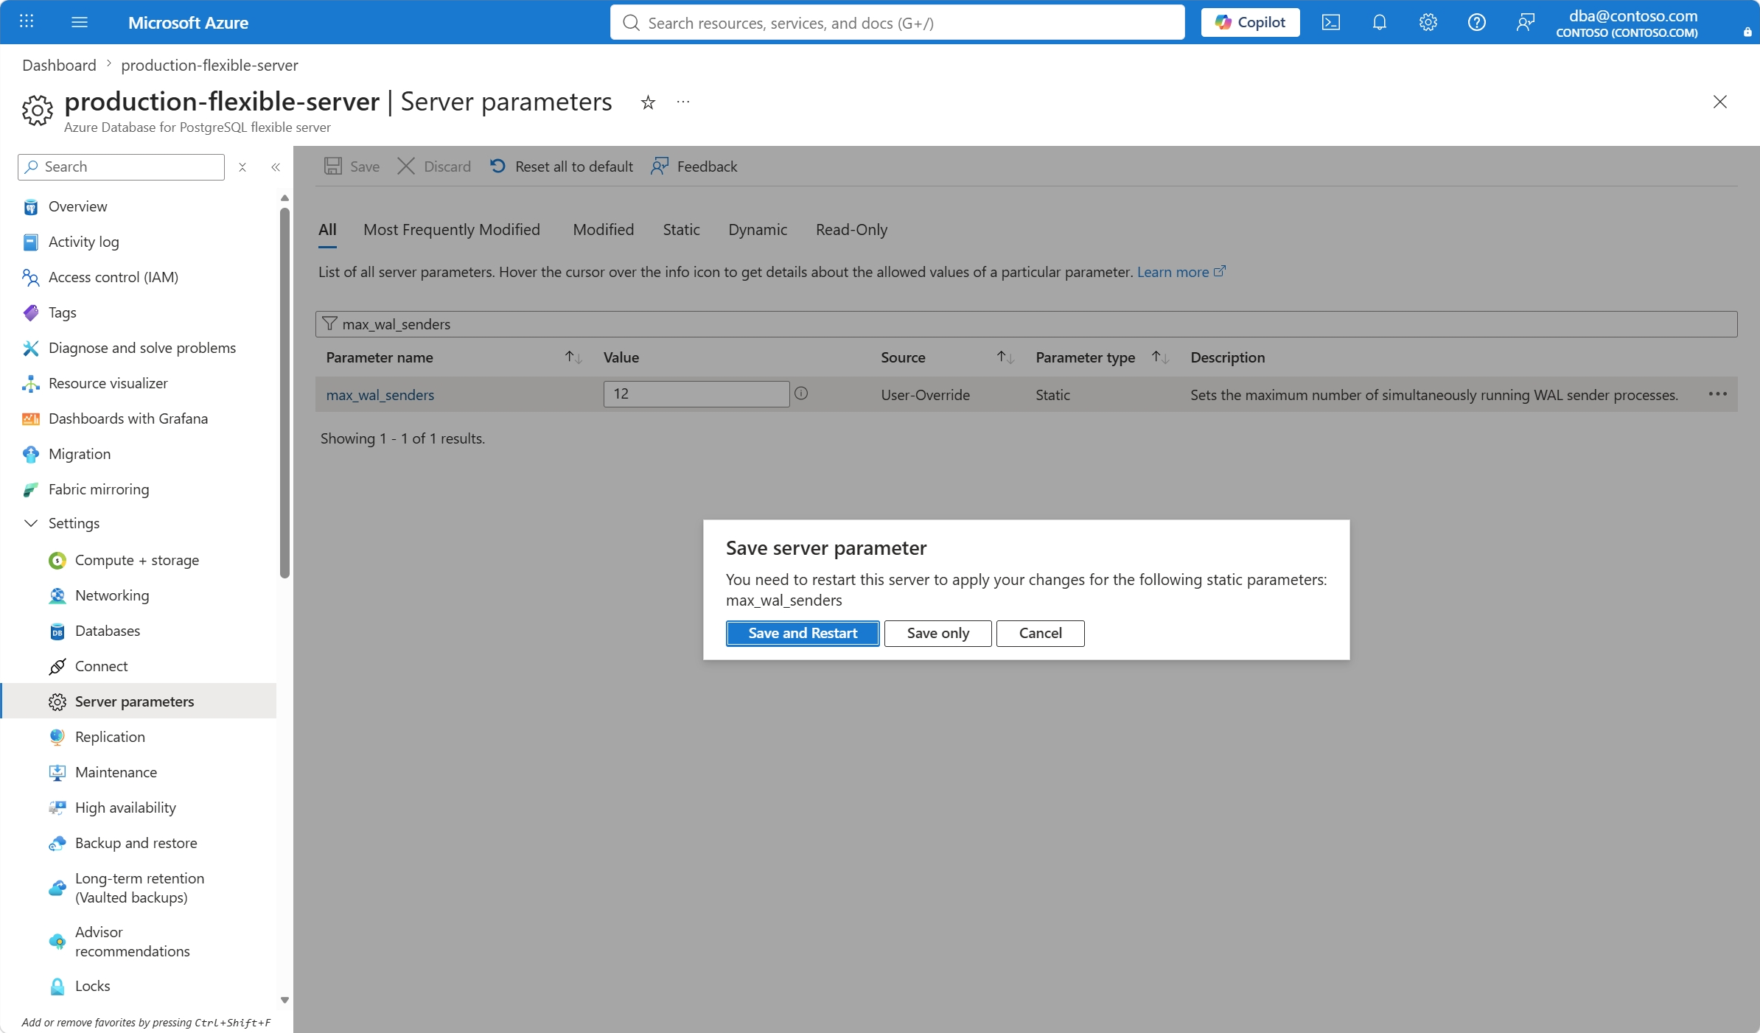Click the info icon beside value 12
Viewport: 1760px width, 1033px height.
tap(801, 393)
